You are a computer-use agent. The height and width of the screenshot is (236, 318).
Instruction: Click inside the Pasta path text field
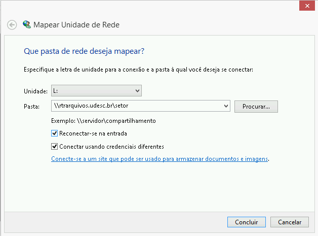coord(137,107)
